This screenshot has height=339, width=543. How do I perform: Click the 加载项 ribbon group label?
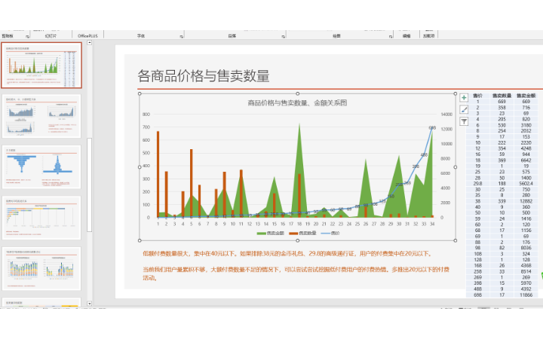coord(428,35)
